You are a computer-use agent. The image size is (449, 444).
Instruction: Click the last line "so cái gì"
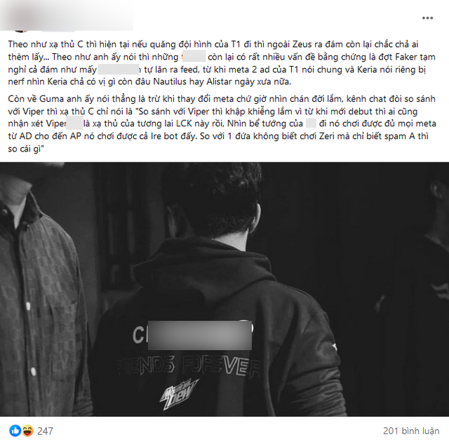click(26, 149)
